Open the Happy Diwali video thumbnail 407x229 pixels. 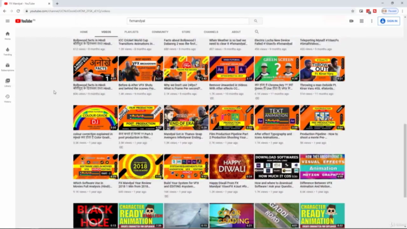[x=231, y=167]
